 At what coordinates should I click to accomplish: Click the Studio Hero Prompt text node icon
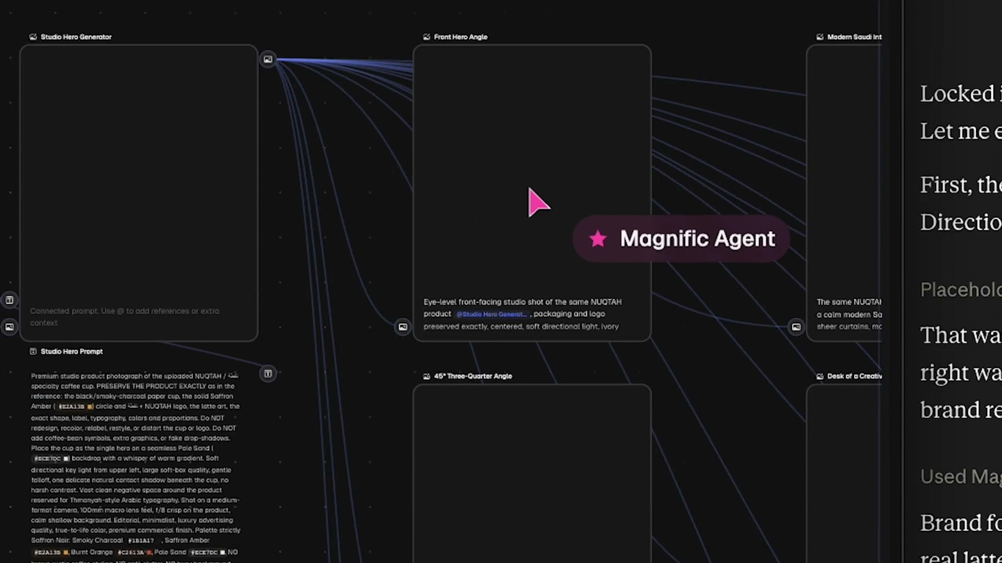33,351
